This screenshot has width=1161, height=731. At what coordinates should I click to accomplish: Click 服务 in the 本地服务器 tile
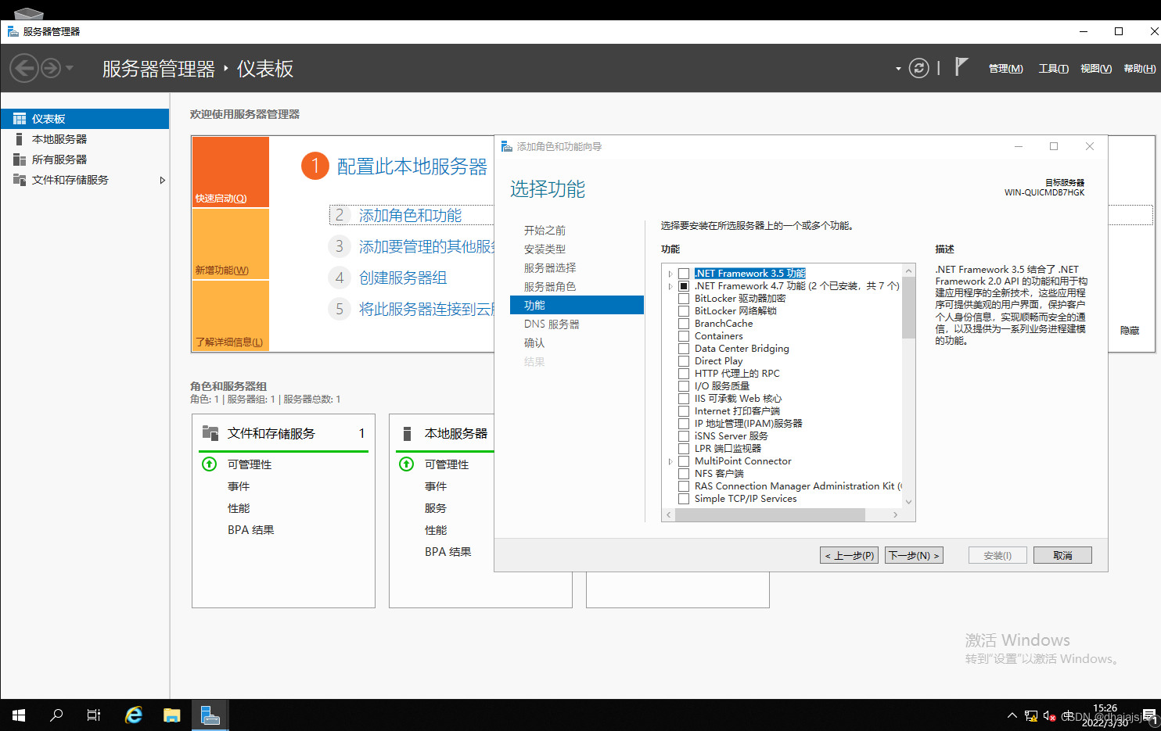436,508
